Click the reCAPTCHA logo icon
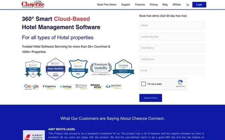 [x=180, y=83]
